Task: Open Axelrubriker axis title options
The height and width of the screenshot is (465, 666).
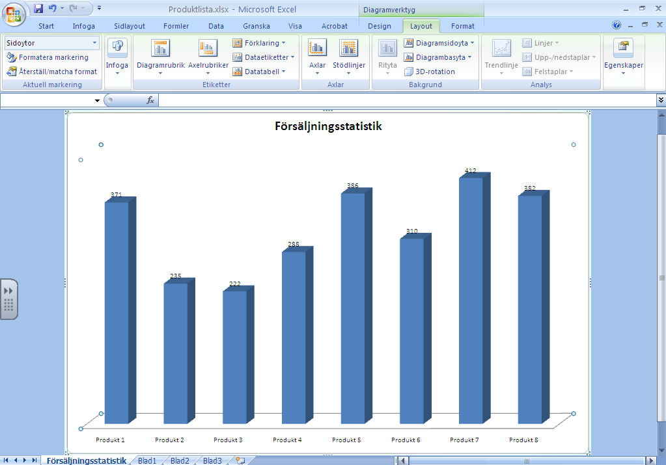Action: (208, 58)
